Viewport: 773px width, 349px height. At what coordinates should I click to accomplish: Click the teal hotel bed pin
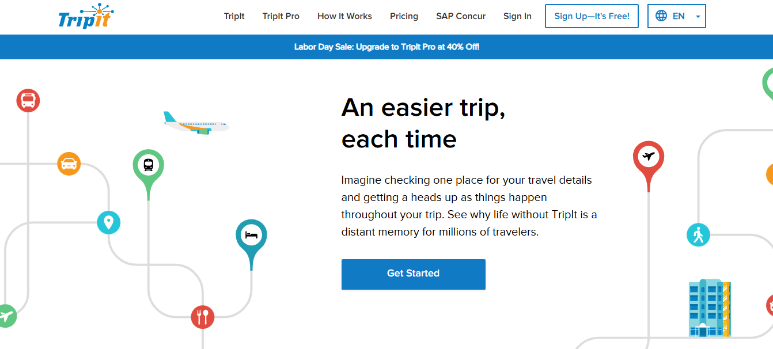click(x=251, y=234)
